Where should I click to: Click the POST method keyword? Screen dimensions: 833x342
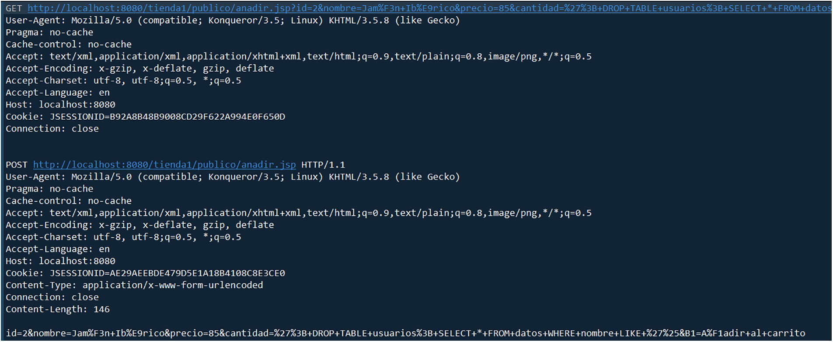pyautogui.click(x=17, y=165)
